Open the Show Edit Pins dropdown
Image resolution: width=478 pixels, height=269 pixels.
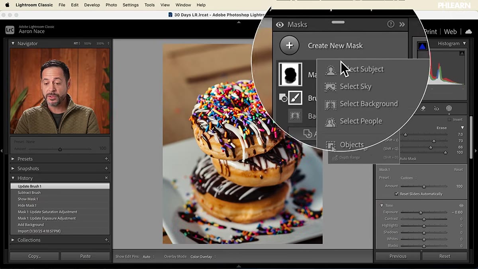[149, 257]
